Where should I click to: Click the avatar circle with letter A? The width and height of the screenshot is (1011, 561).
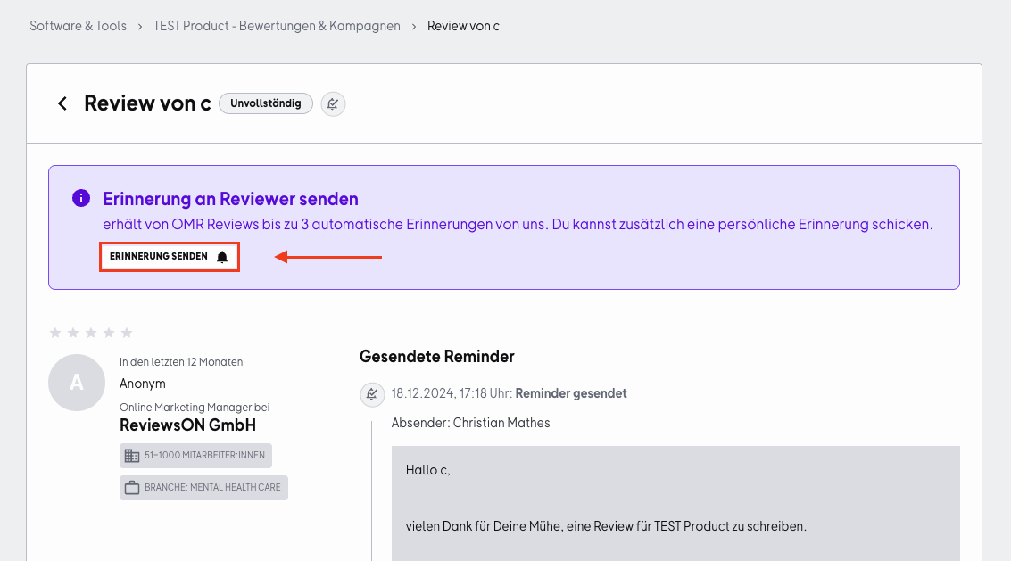[x=77, y=383]
